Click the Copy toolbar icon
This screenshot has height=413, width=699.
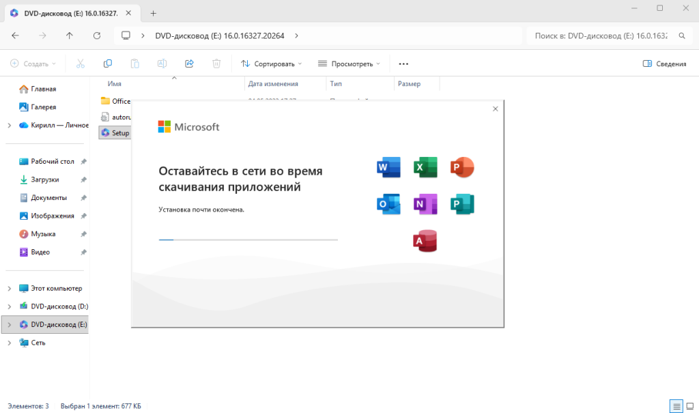click(x=107, y=63)
